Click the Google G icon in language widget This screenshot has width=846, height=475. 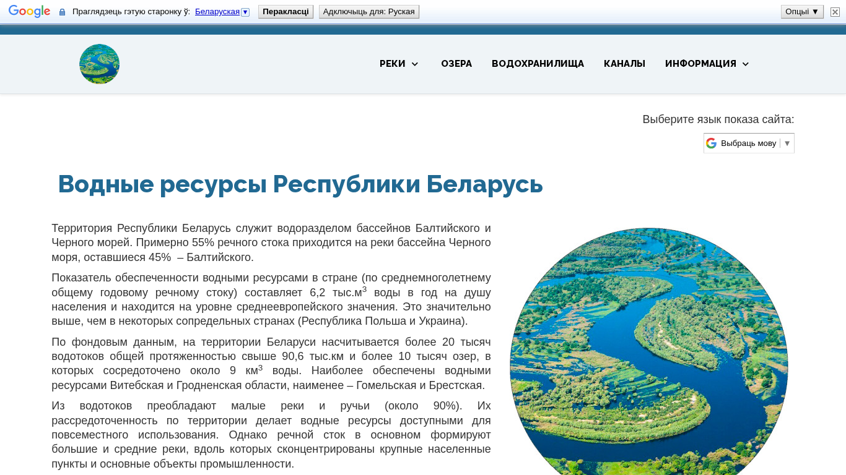coord(711,143)
